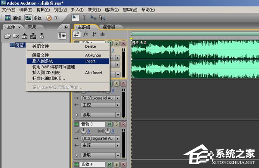Select the 何洁 audio clip waveform
The height and width of the screenshot is (168, 259).
tap(195, 59)
